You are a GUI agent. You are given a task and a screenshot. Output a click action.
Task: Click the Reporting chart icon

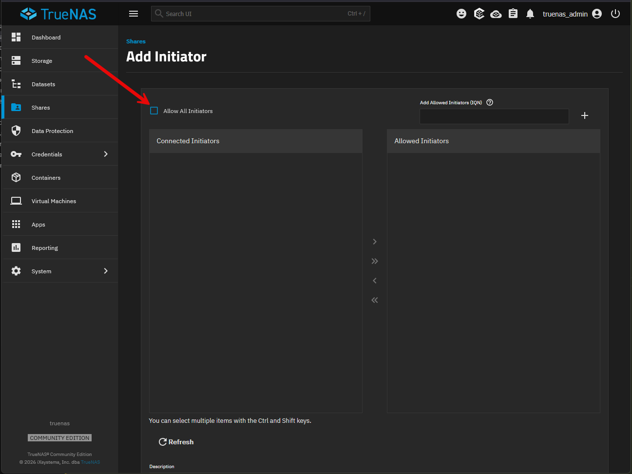click(16, 247)
